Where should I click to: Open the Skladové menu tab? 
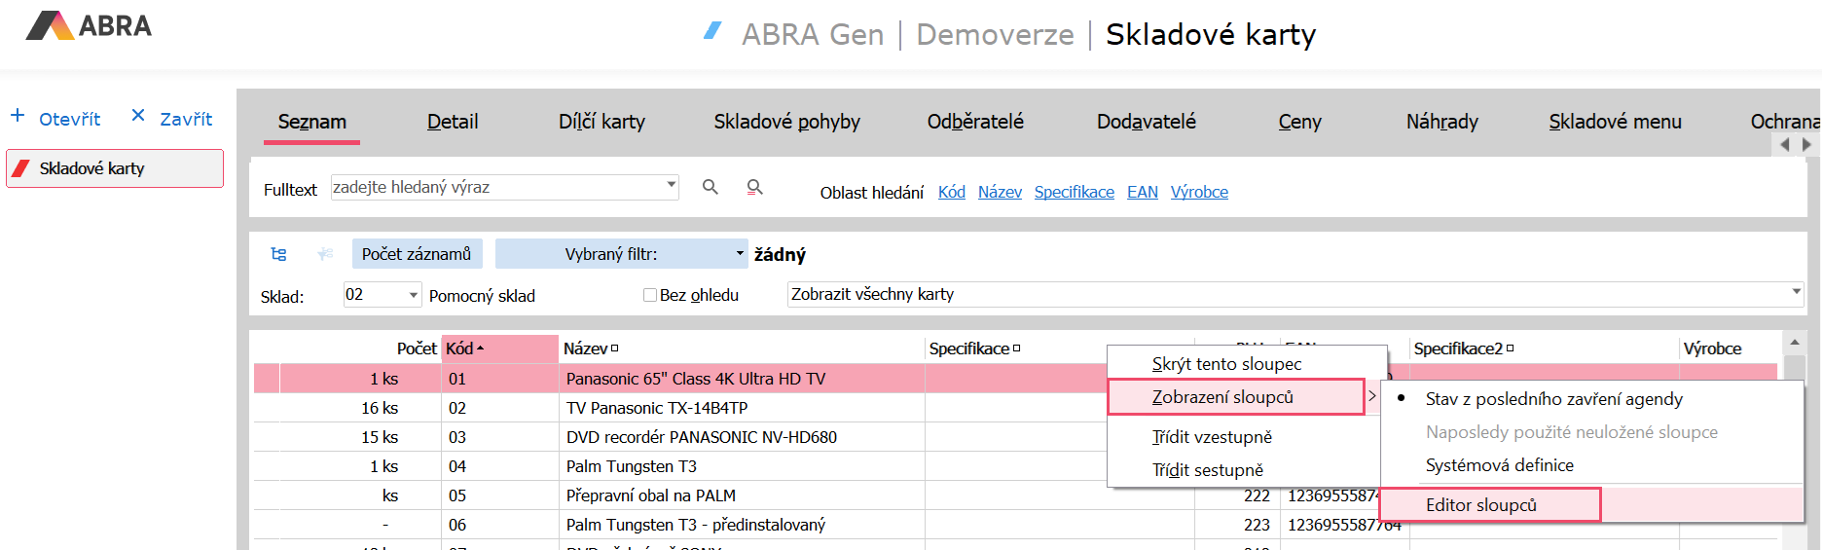coord(1615,122)
